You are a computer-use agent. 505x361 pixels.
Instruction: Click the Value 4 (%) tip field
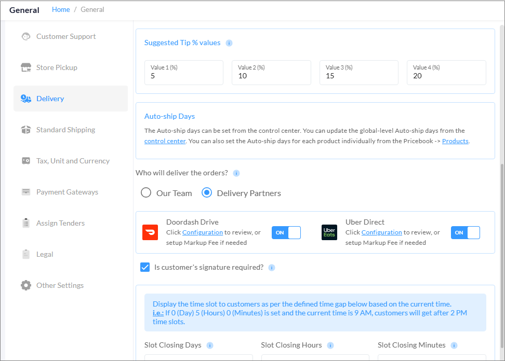[446, 73]
